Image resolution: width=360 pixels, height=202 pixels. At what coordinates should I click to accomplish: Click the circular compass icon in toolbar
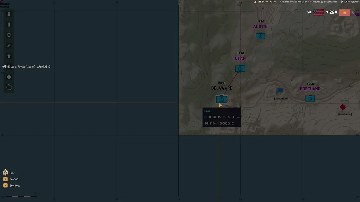[x=9, y=88]
